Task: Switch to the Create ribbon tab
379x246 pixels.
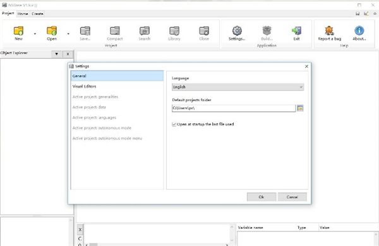Action: click(x=37, y=14)
